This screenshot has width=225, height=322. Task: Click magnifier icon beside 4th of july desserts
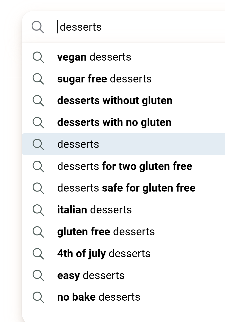coord(38,254)
